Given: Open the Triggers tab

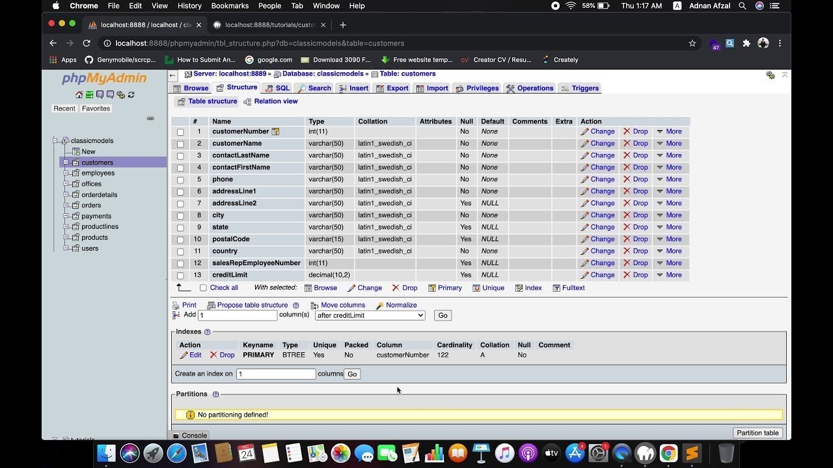Looking at the screenshot, I should tap(580, 88).
